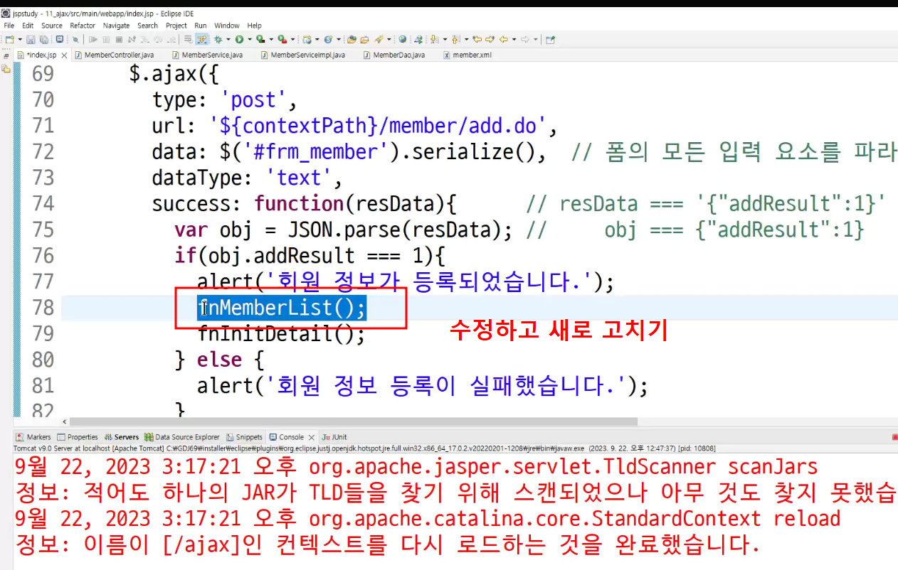
Task: Click the green Run icon
Action: (x=240, y=39)
